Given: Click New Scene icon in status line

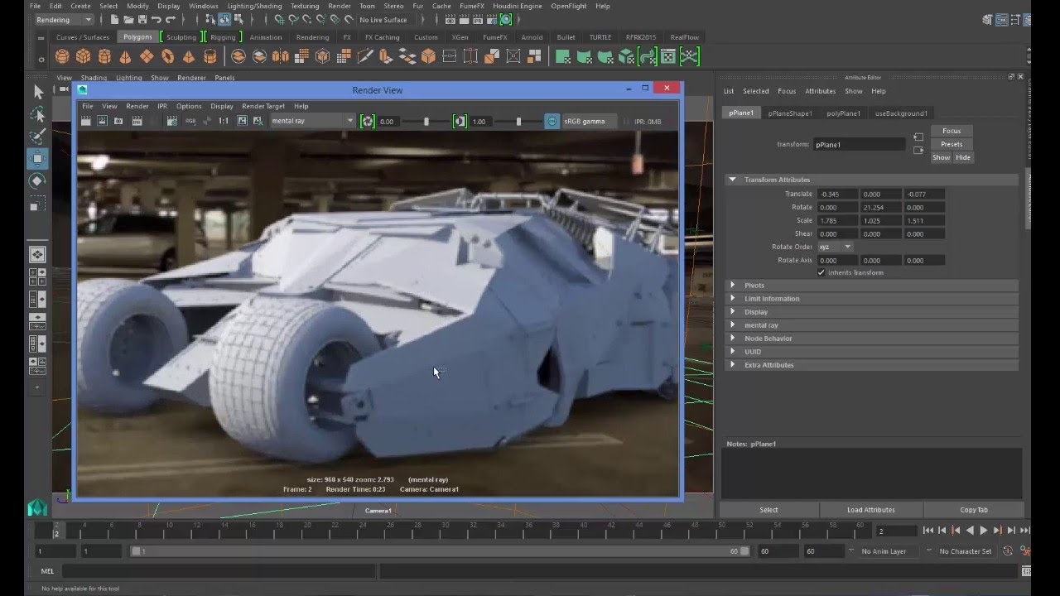Looking at the screenshot, I should coord(115,19).
